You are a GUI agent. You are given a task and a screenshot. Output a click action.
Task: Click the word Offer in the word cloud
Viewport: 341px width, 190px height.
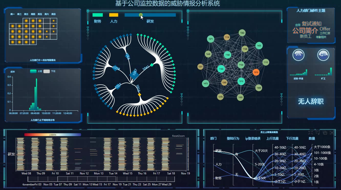[x=325, y=29]
